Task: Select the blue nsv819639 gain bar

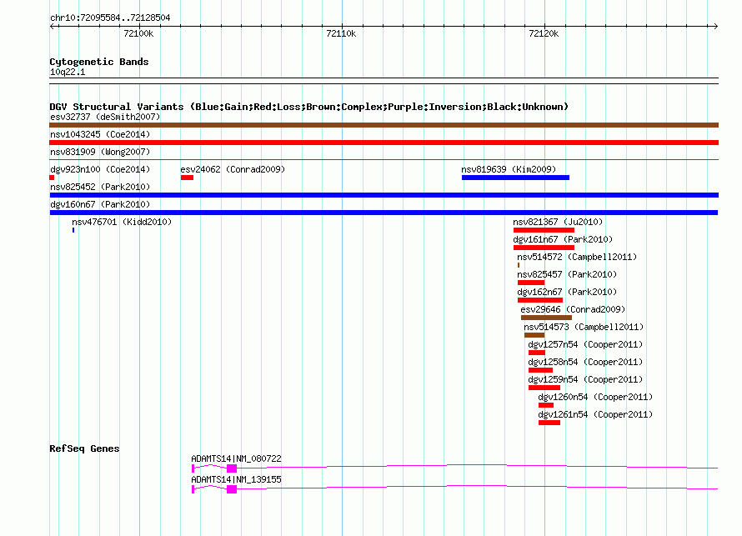Action: click(x=515, y=178)
